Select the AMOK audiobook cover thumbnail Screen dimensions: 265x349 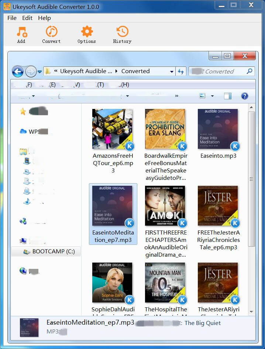click(165, 206)
